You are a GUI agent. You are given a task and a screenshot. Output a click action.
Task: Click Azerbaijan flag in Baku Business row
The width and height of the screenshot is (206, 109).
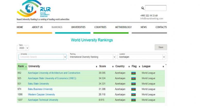(133, 89)
